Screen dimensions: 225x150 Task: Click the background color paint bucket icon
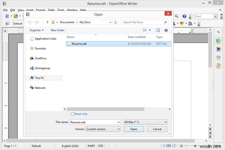click(x=190, y=23)
